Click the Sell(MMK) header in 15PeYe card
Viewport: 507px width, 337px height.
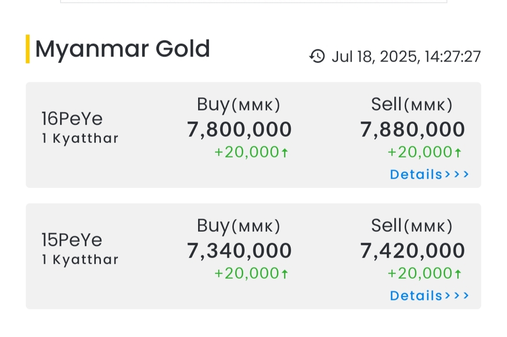click(412, 226)
